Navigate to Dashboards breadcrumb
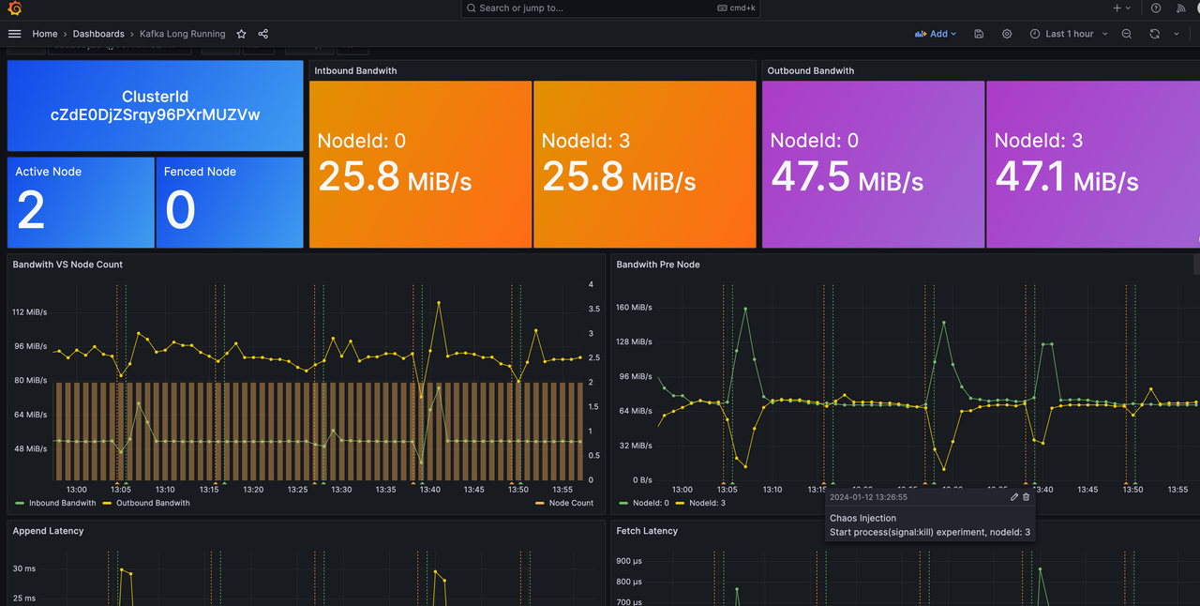Image resolution: width=1200 pixels, height=606 pixels. (x=98, y=34)
